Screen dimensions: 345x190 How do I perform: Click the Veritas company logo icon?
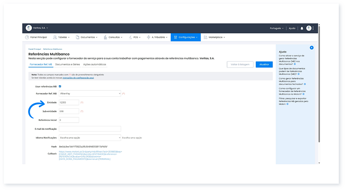click(28, 28)
